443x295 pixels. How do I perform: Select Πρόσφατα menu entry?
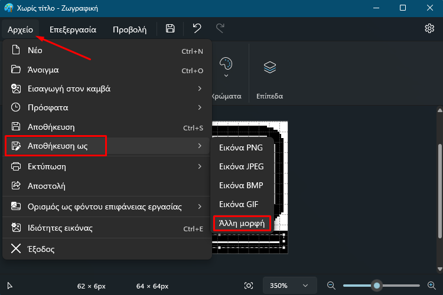click(x=107, y=107)
